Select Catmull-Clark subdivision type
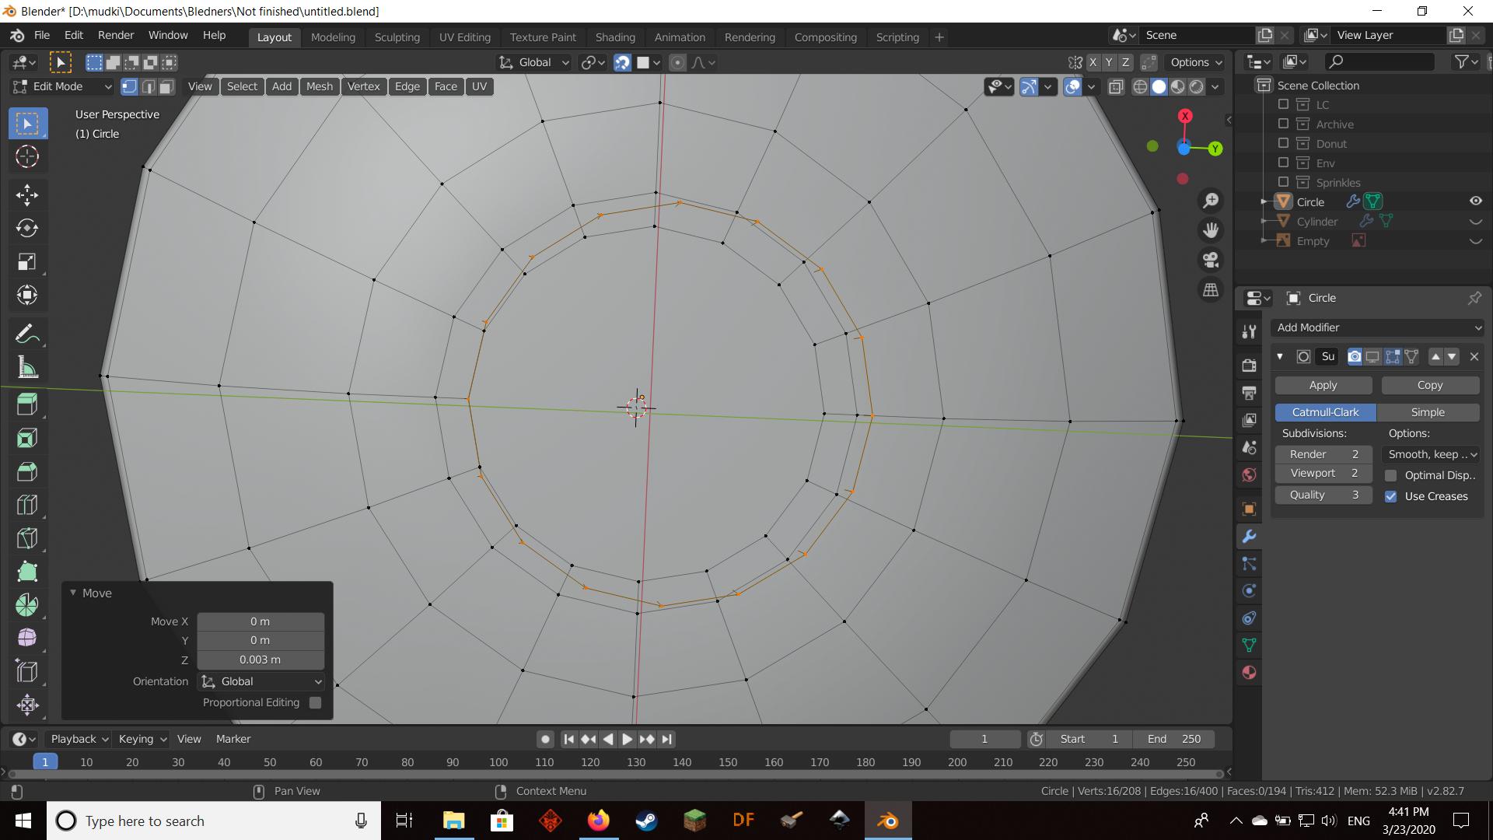Screen dimensions: 1493x840 [x=1325, y=412]
